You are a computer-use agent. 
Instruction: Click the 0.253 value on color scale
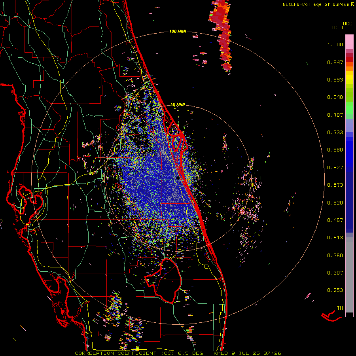point(335,290)
